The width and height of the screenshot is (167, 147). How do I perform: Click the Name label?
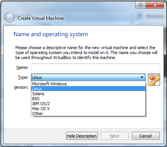point(22,67)
